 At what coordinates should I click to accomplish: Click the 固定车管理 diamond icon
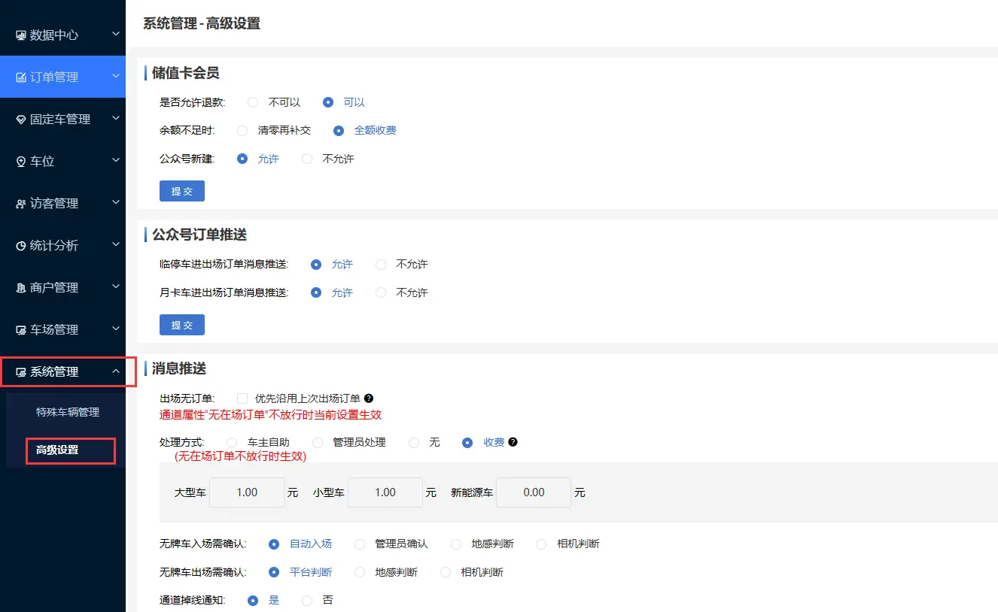21,120
